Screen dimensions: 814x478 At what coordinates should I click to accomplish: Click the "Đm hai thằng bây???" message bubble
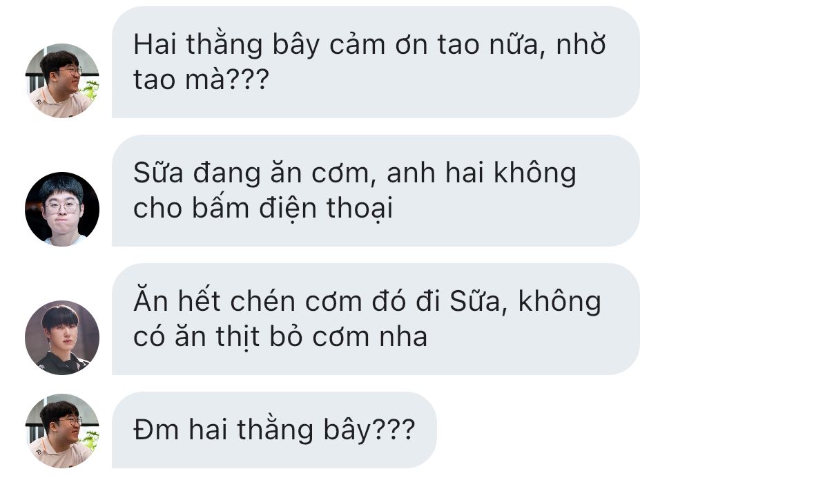click(274, 430)
